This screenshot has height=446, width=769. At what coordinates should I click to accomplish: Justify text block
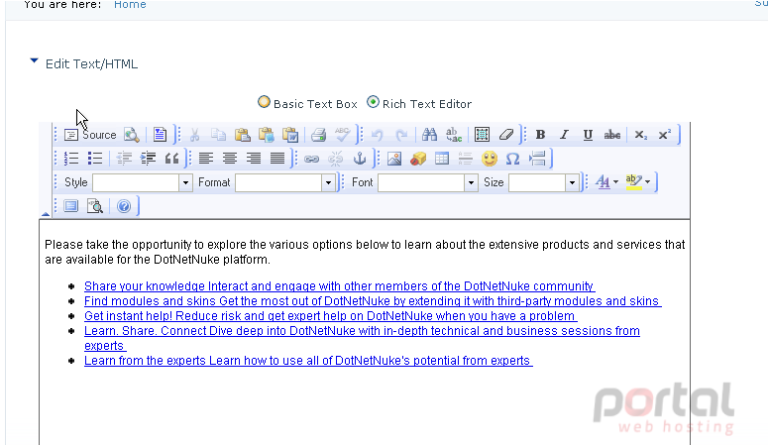pos(277,159)
